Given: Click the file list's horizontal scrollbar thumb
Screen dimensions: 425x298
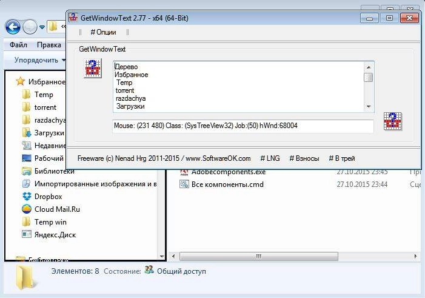Looking at the screenshot, I should click(259, 256).
